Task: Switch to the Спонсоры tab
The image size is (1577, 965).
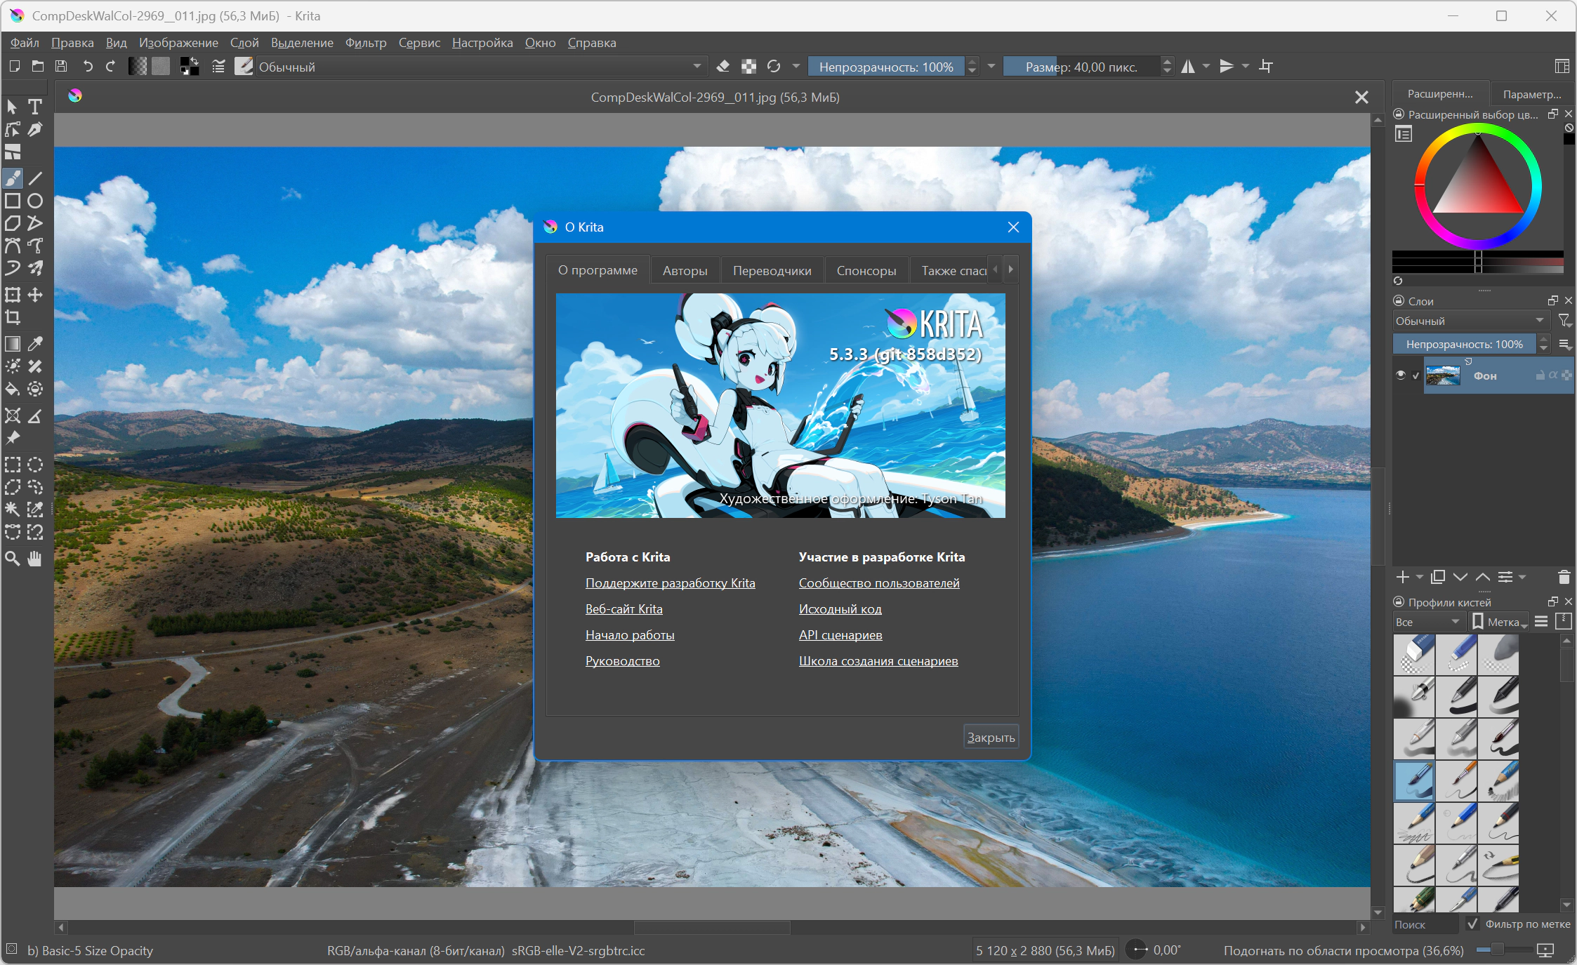Action: click(866, 270)
